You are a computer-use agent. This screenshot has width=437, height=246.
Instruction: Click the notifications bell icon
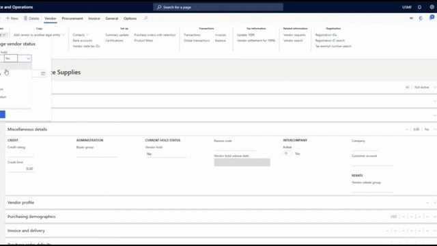point(419,7)
